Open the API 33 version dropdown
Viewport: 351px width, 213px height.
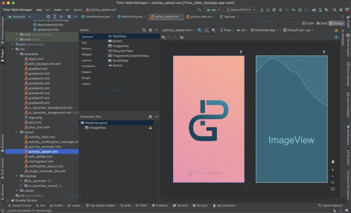[242, 30]
